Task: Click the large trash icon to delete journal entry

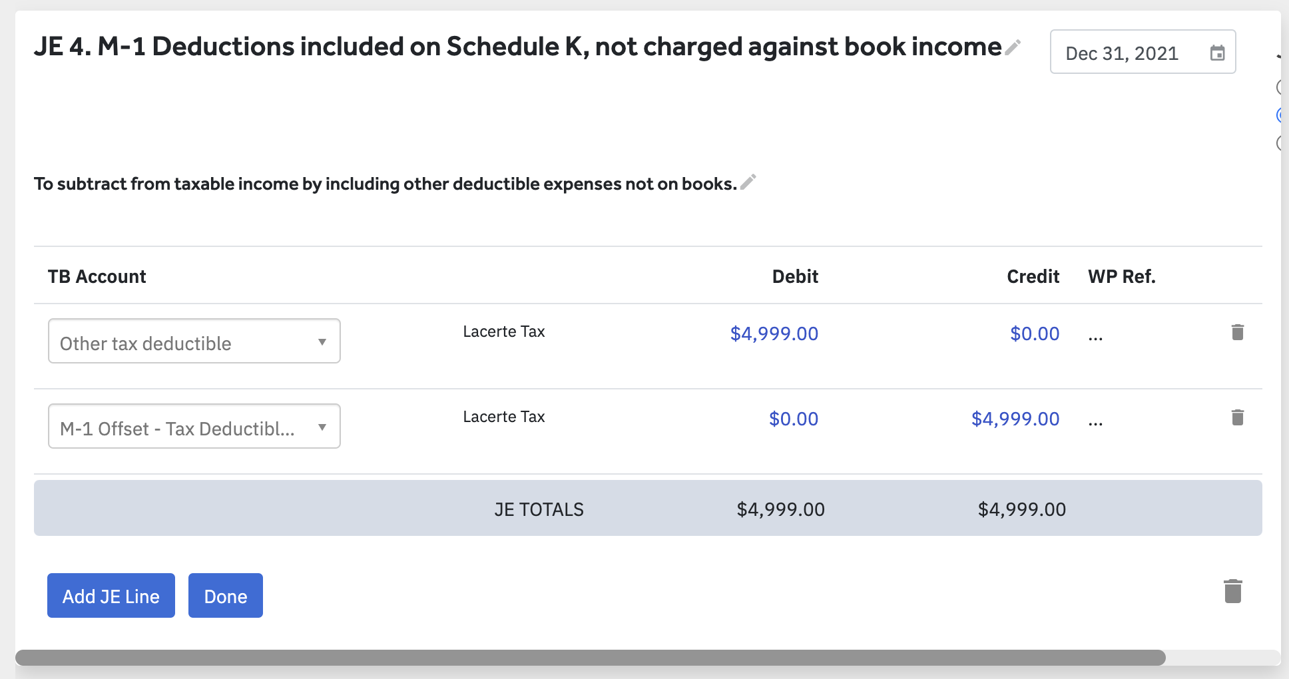Action: pyautogui.click(x=1232, y=591)
